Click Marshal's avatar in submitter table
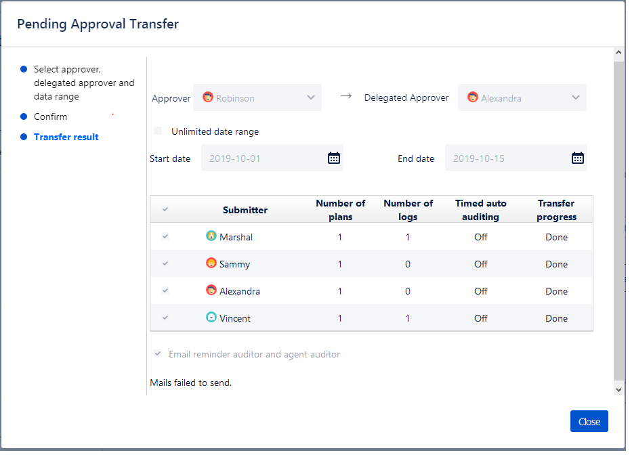The width and height of the screenshot is (630, 455). coord(211,236)
